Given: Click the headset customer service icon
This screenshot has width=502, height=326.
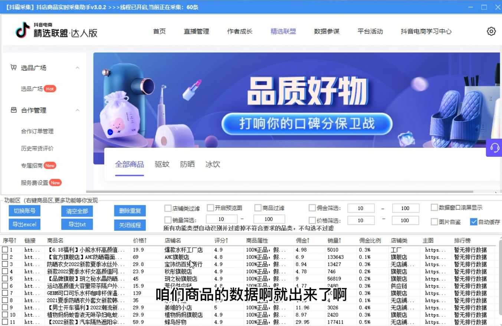Looking at the screenshot, I should click(494, 148).
